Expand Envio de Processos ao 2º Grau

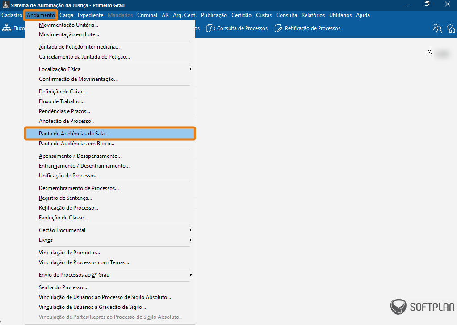110,275
